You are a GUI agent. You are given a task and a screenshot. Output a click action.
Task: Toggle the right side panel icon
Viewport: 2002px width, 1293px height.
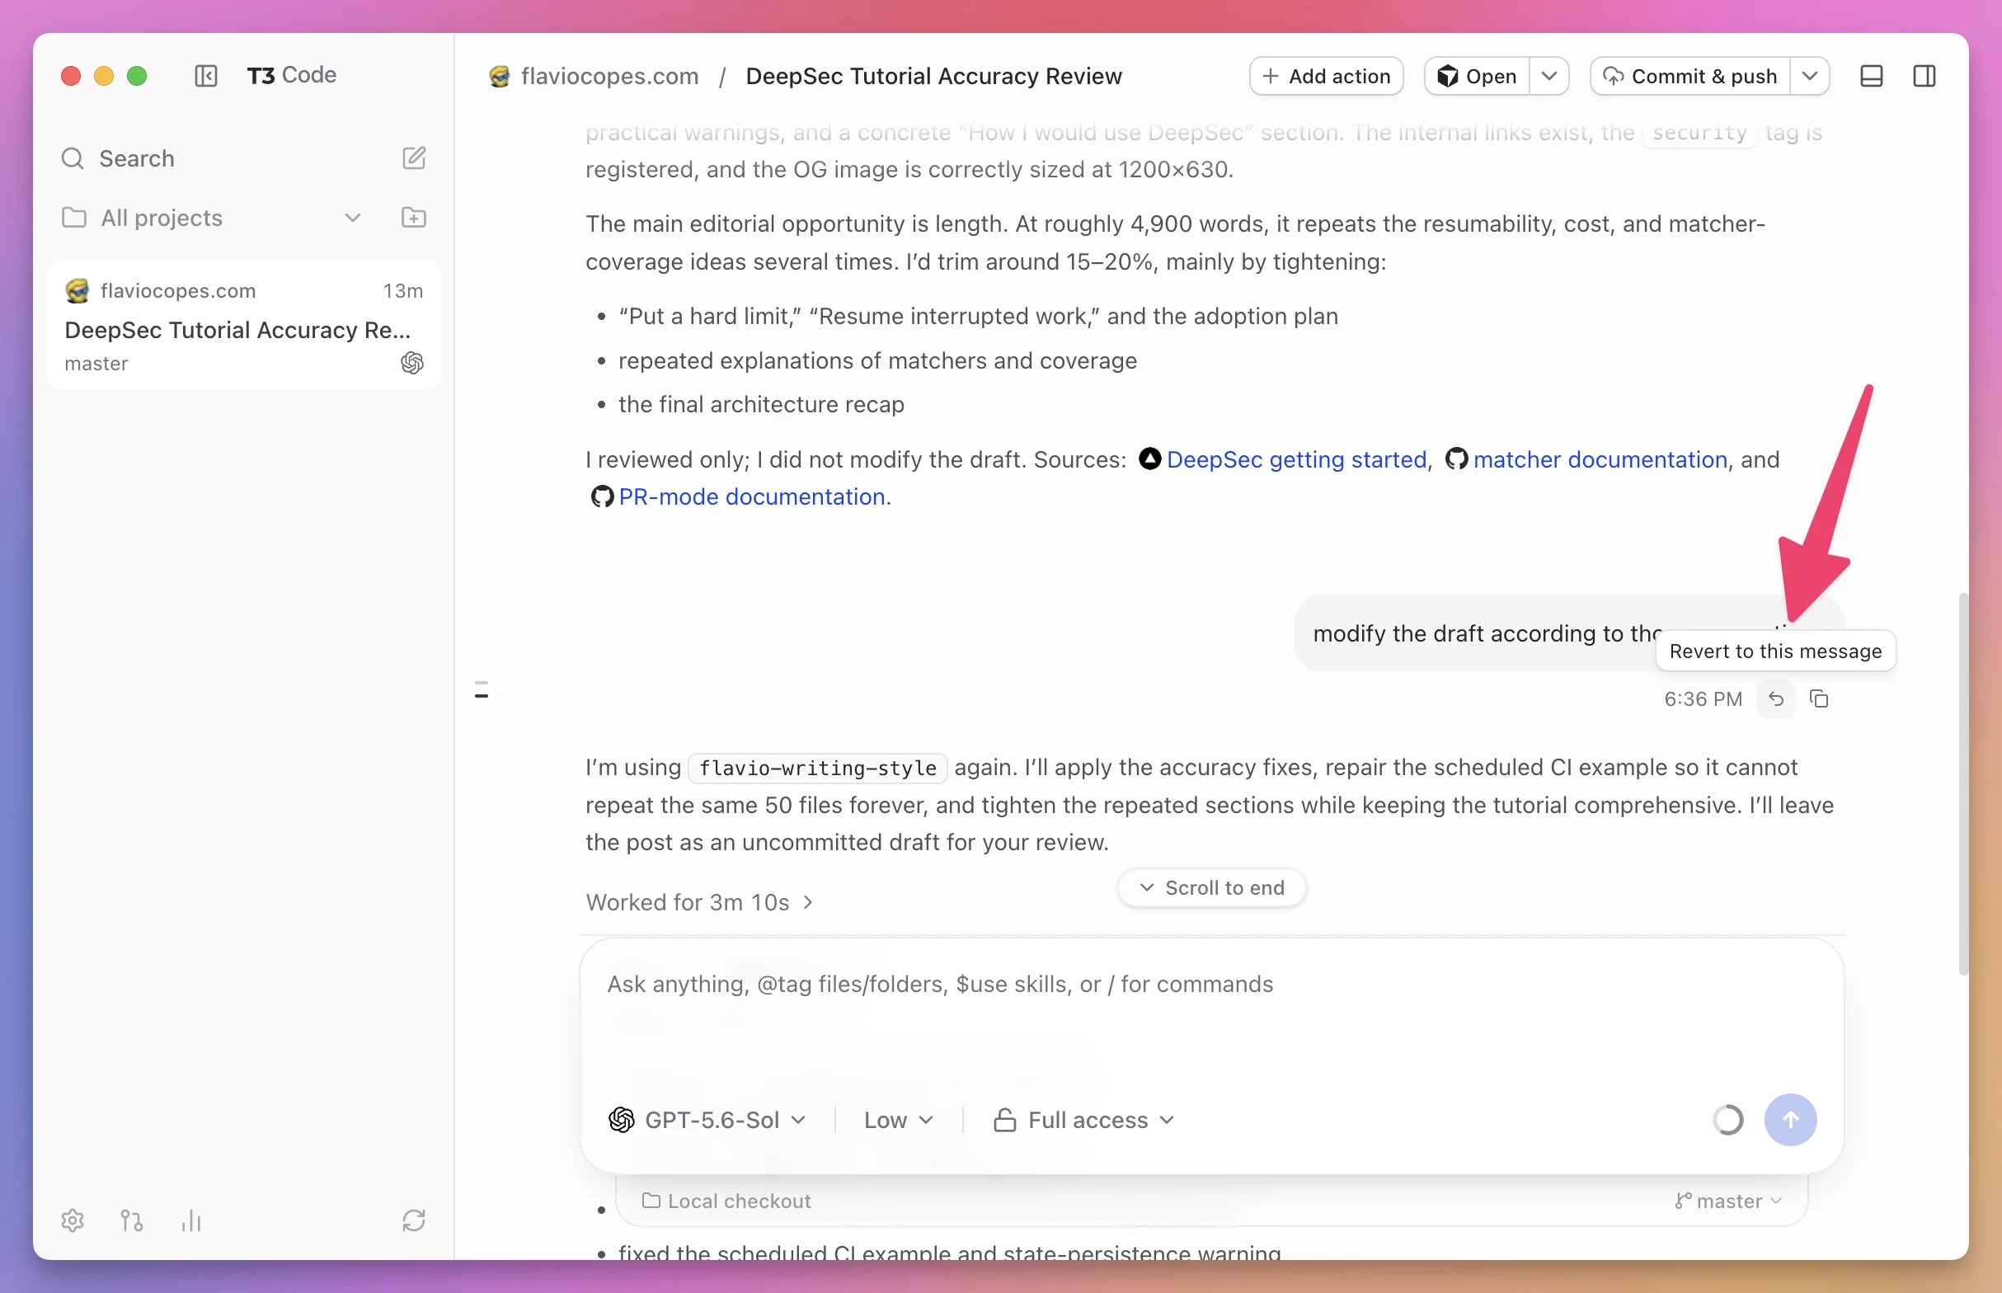click(x=1924, y=76)
